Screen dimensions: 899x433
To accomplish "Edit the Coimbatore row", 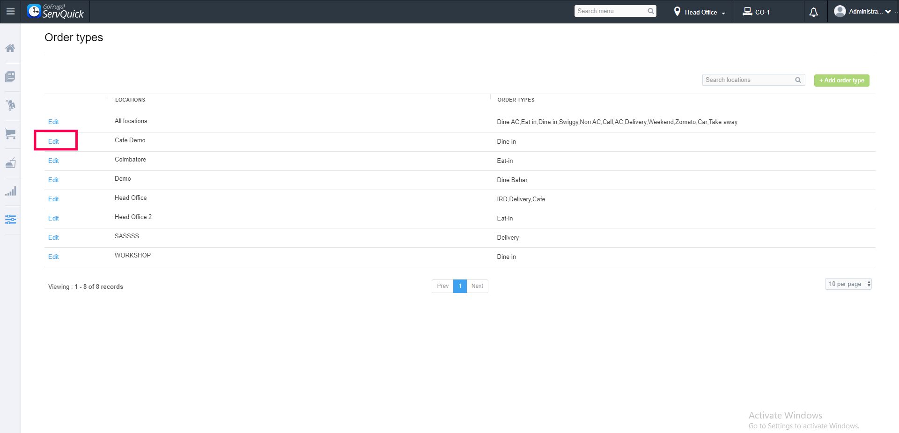I will [x=53, y=161].
